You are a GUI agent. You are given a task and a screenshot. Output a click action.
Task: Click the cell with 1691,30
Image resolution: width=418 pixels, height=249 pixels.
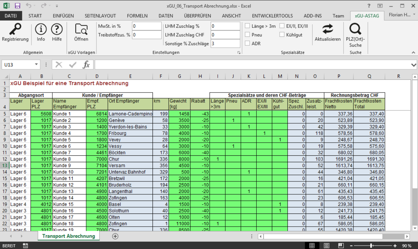pyautogui.click(x=369, y=159)
